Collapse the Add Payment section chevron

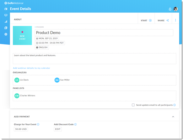click(x=173, y=117)
